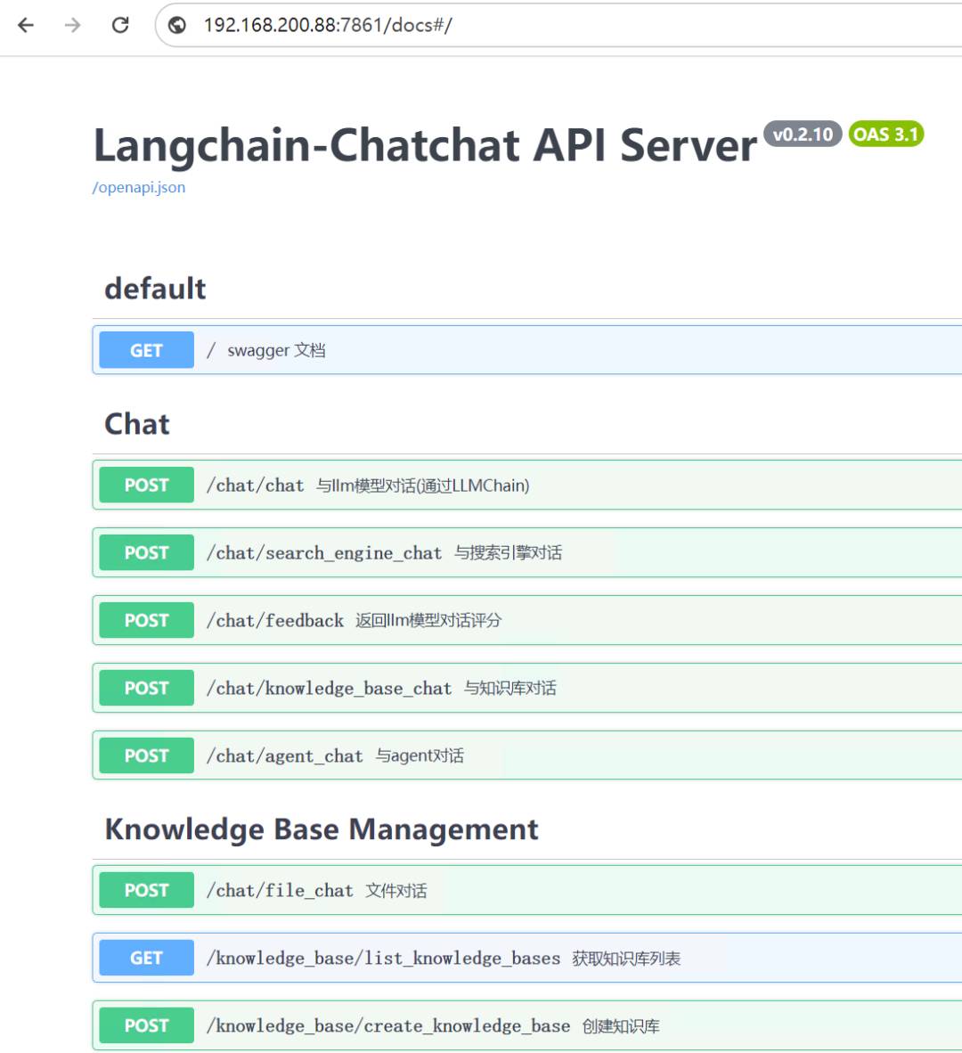Click the 获取知识库列表 description

coord(626,959)
